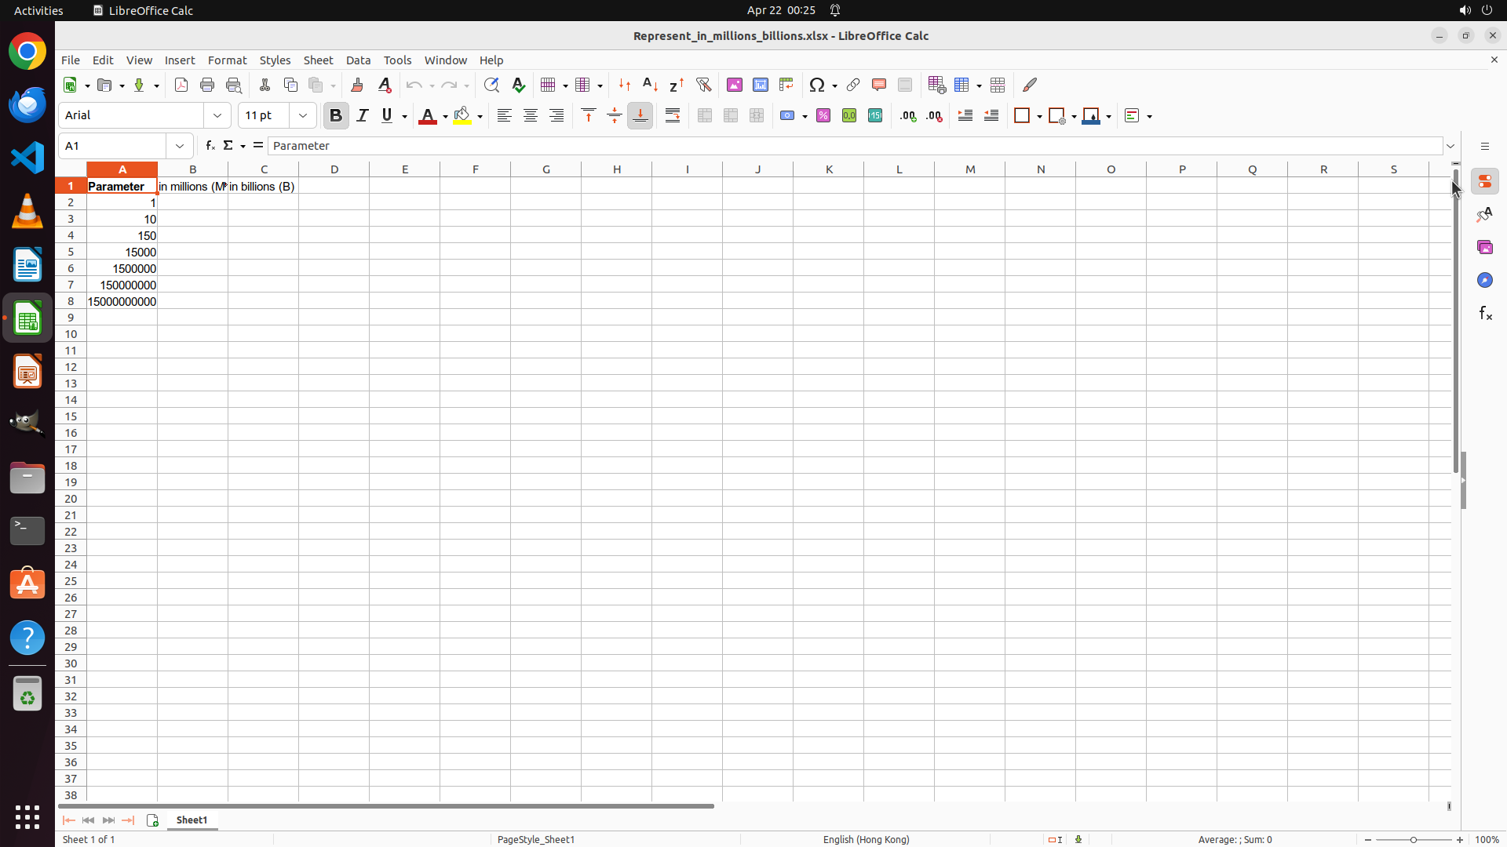Open Thunderbird Mail from the dock
The image size is (1507, 847).
coord(27,104)
